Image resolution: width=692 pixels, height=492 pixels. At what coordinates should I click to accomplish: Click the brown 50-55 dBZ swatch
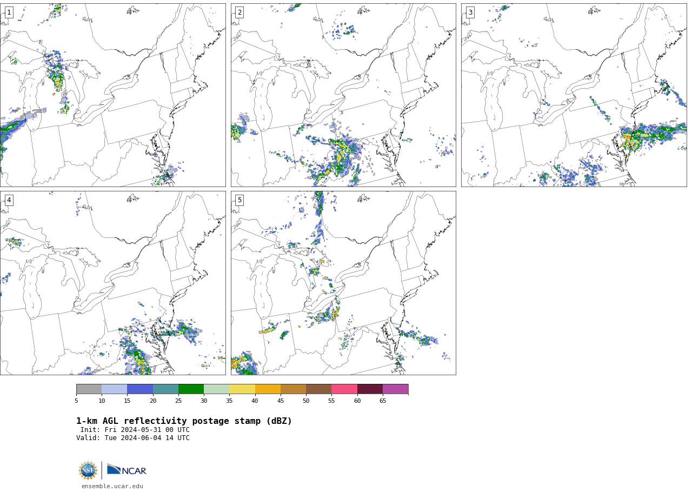pos(318,389)
